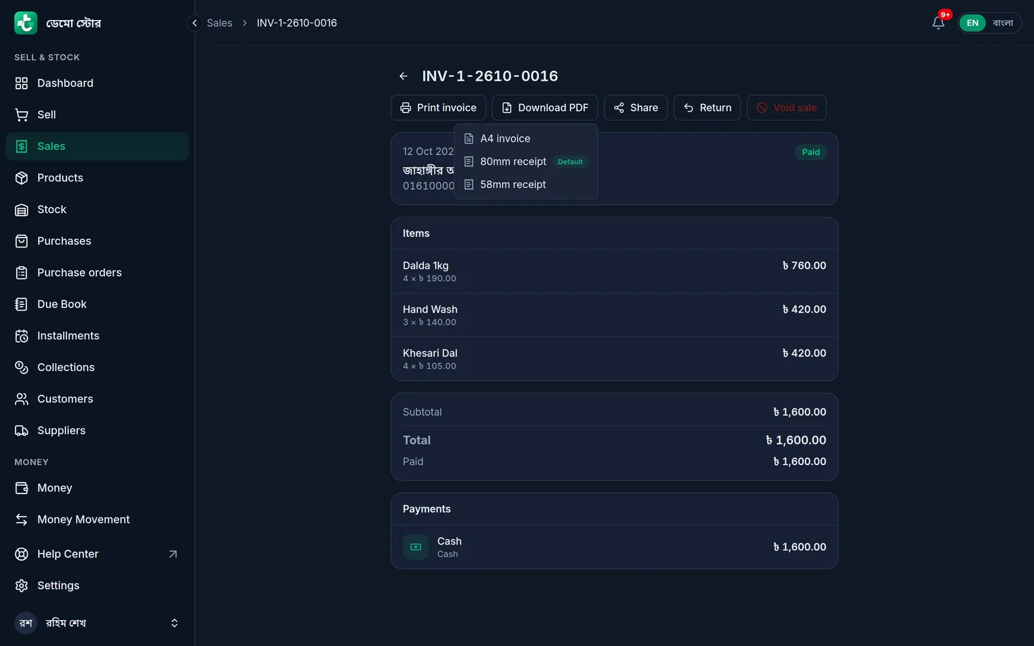The width and height of the screenshot is (1034, 646).
Task: Collapse the sidebar with the chevron button
Action: pyautogui.click(x=195, y=23)
